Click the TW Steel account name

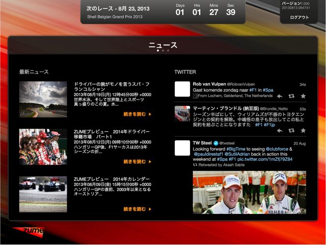tap(202, 143)
